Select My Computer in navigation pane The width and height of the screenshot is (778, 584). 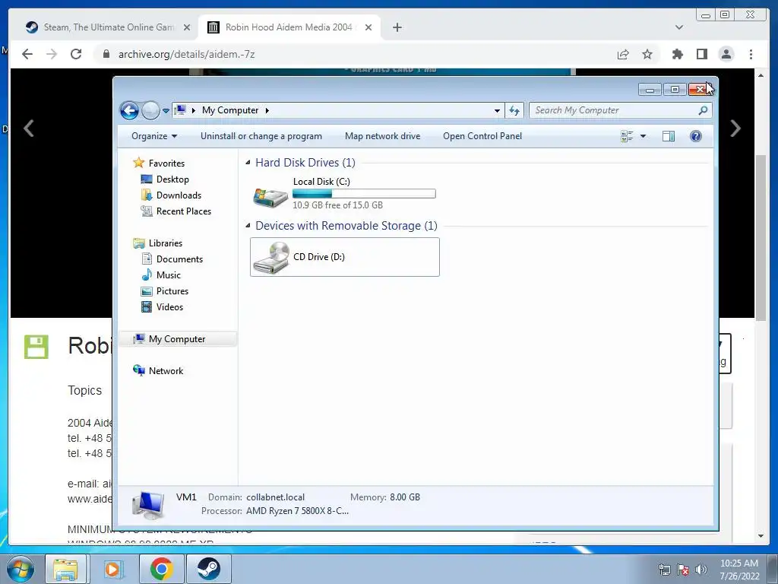(177, 338)
